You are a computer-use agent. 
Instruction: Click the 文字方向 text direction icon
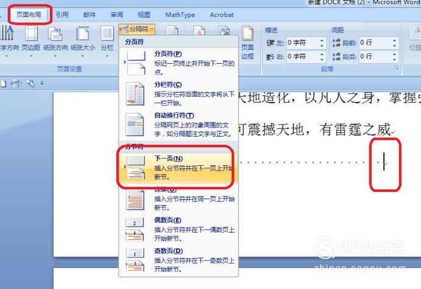pos(7,33)
